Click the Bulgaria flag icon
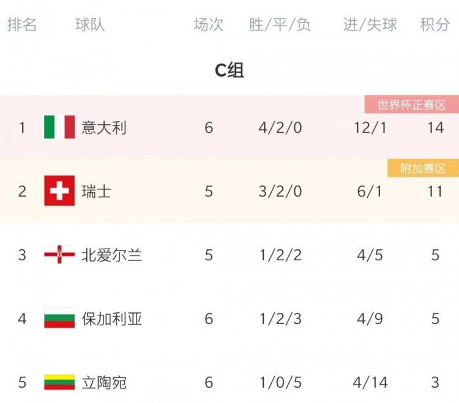 (x=59, y=318)
